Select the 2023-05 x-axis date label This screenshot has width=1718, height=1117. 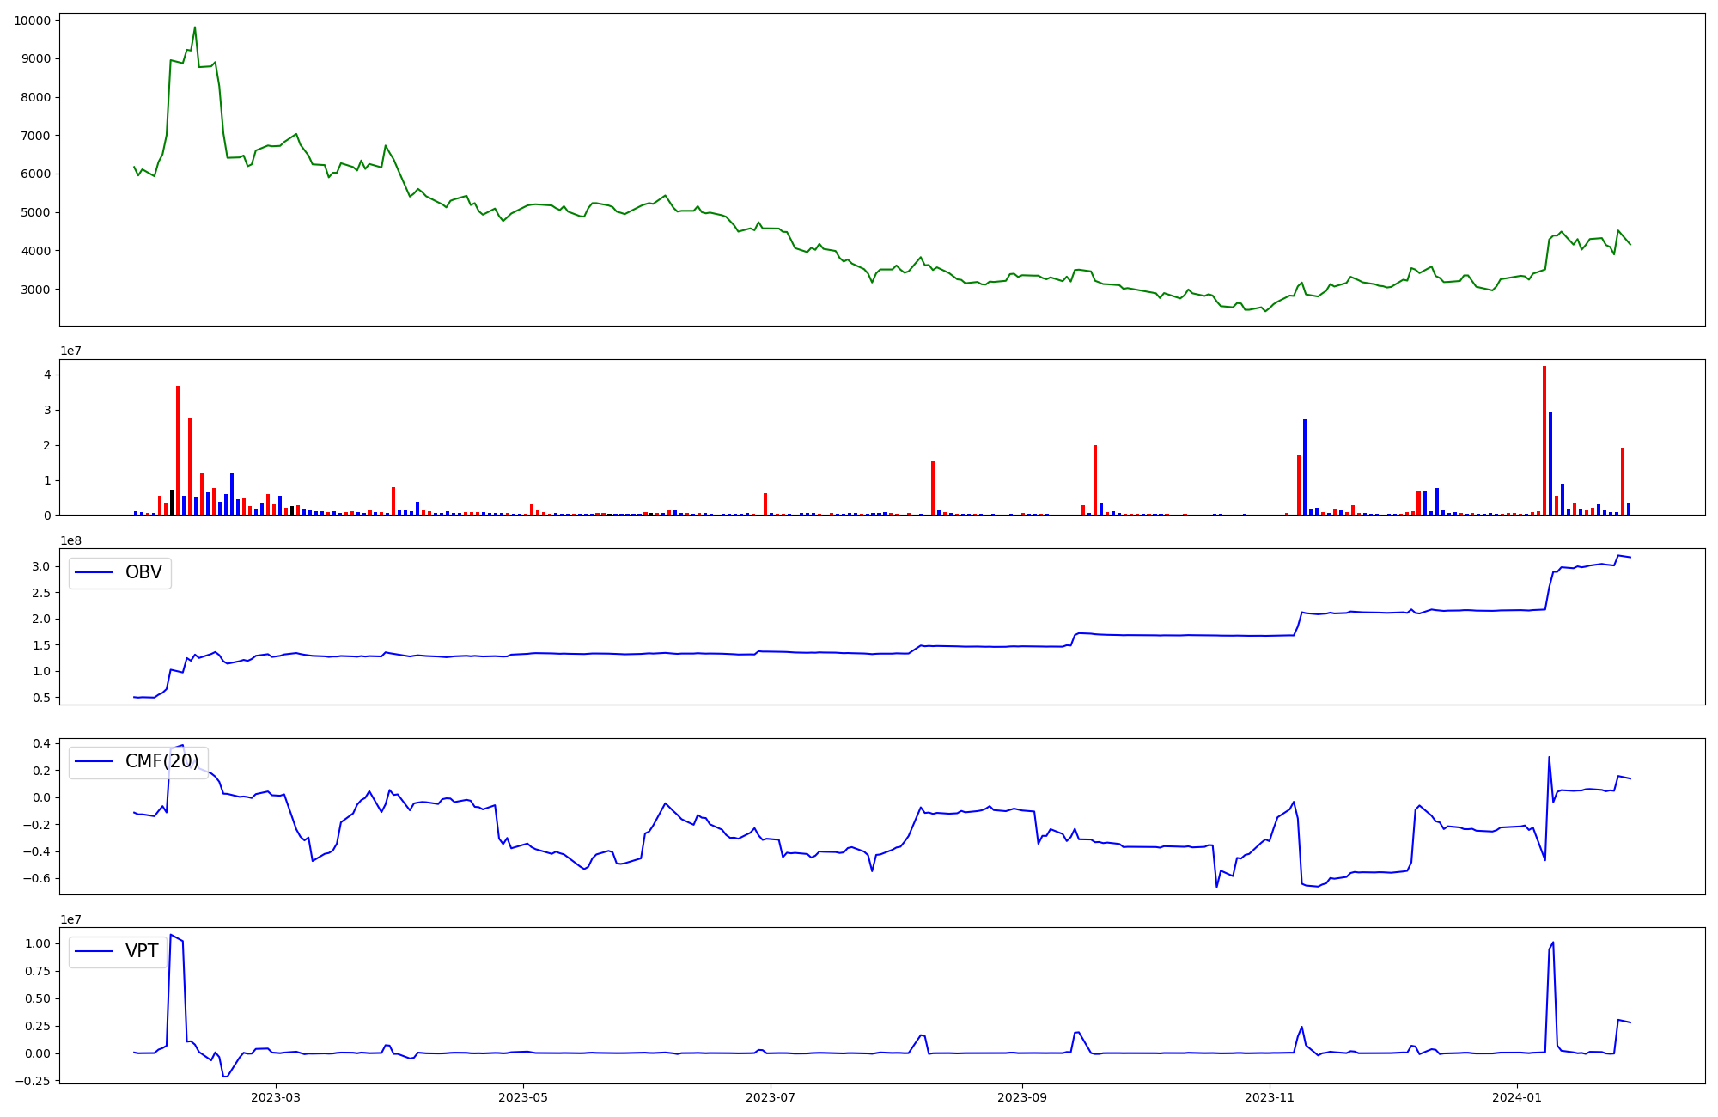pyautogui.click(x=523, y=1097)
